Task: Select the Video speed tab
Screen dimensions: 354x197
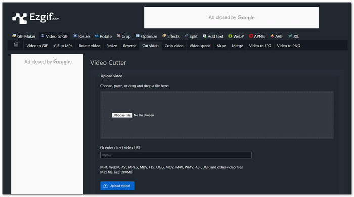Action: (x=200, y=46)
